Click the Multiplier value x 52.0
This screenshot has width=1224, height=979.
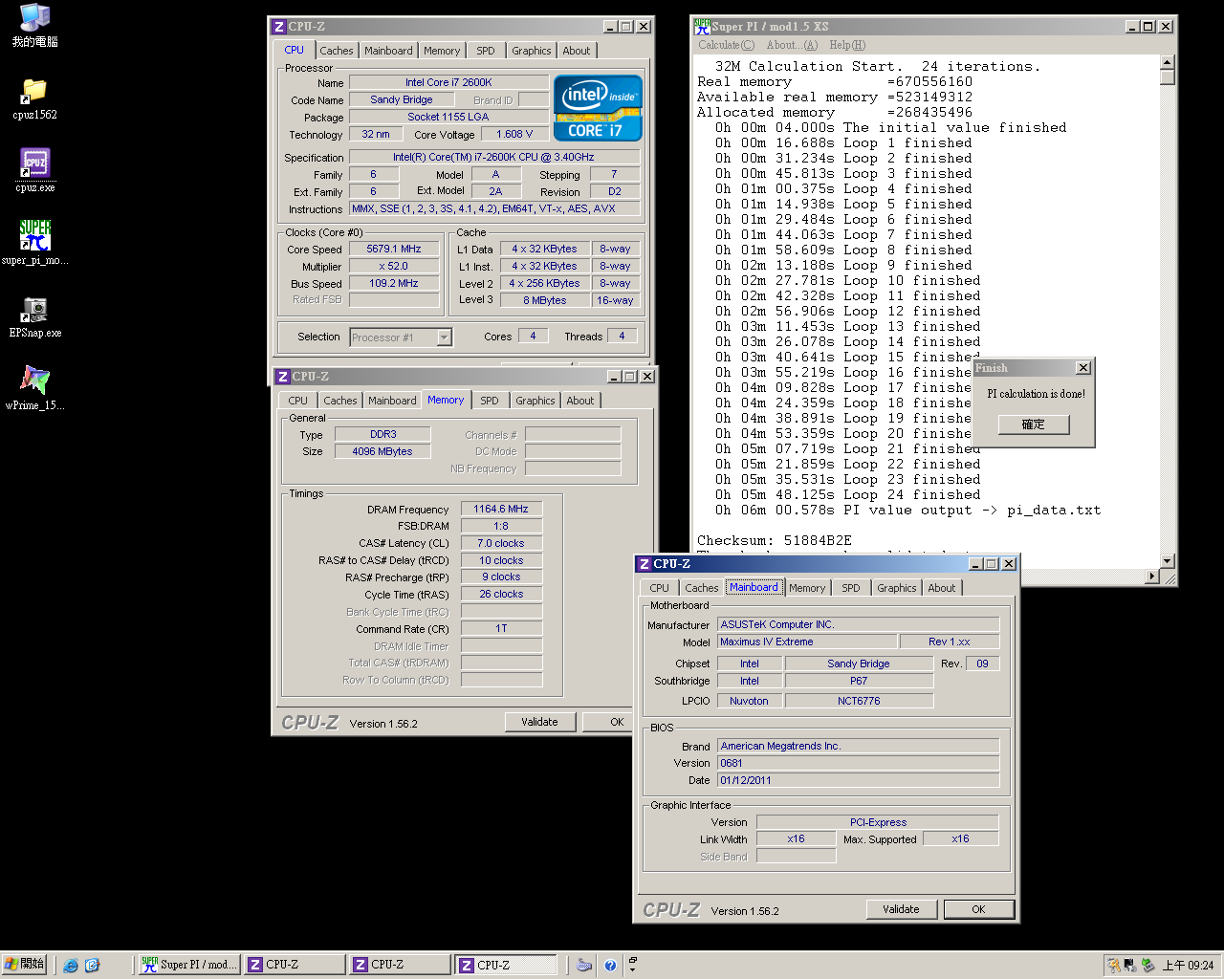click(394, 266)
